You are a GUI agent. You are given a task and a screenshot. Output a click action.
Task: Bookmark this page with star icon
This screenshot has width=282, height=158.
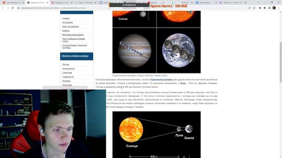[x=254, y=8]
